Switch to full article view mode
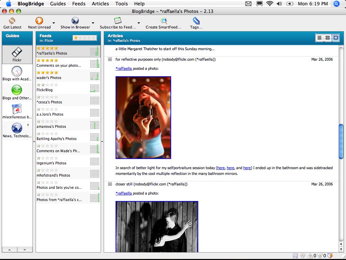Viewport: 346px width, 260px height. (x=335, y=38)
